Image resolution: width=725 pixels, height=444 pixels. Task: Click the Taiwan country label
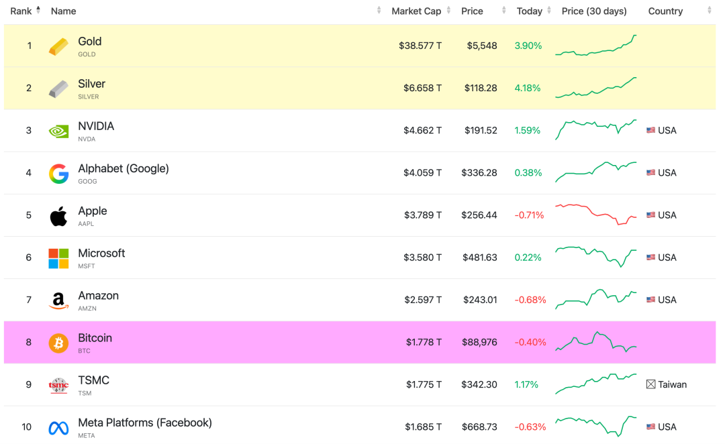coord(672,384)
